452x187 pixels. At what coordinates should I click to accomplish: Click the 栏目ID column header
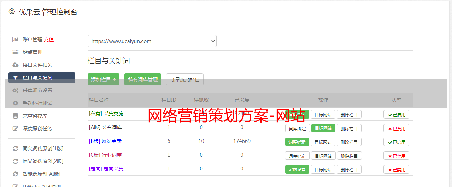(169, 100)
